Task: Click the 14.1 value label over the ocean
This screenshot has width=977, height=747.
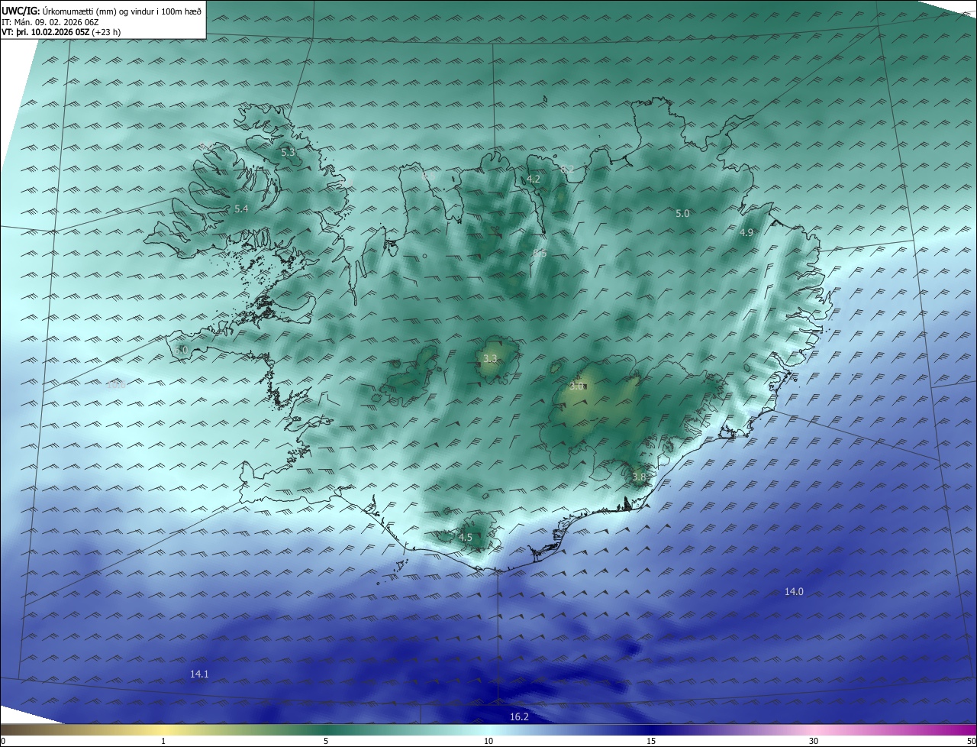Action: tap(199, 674)
